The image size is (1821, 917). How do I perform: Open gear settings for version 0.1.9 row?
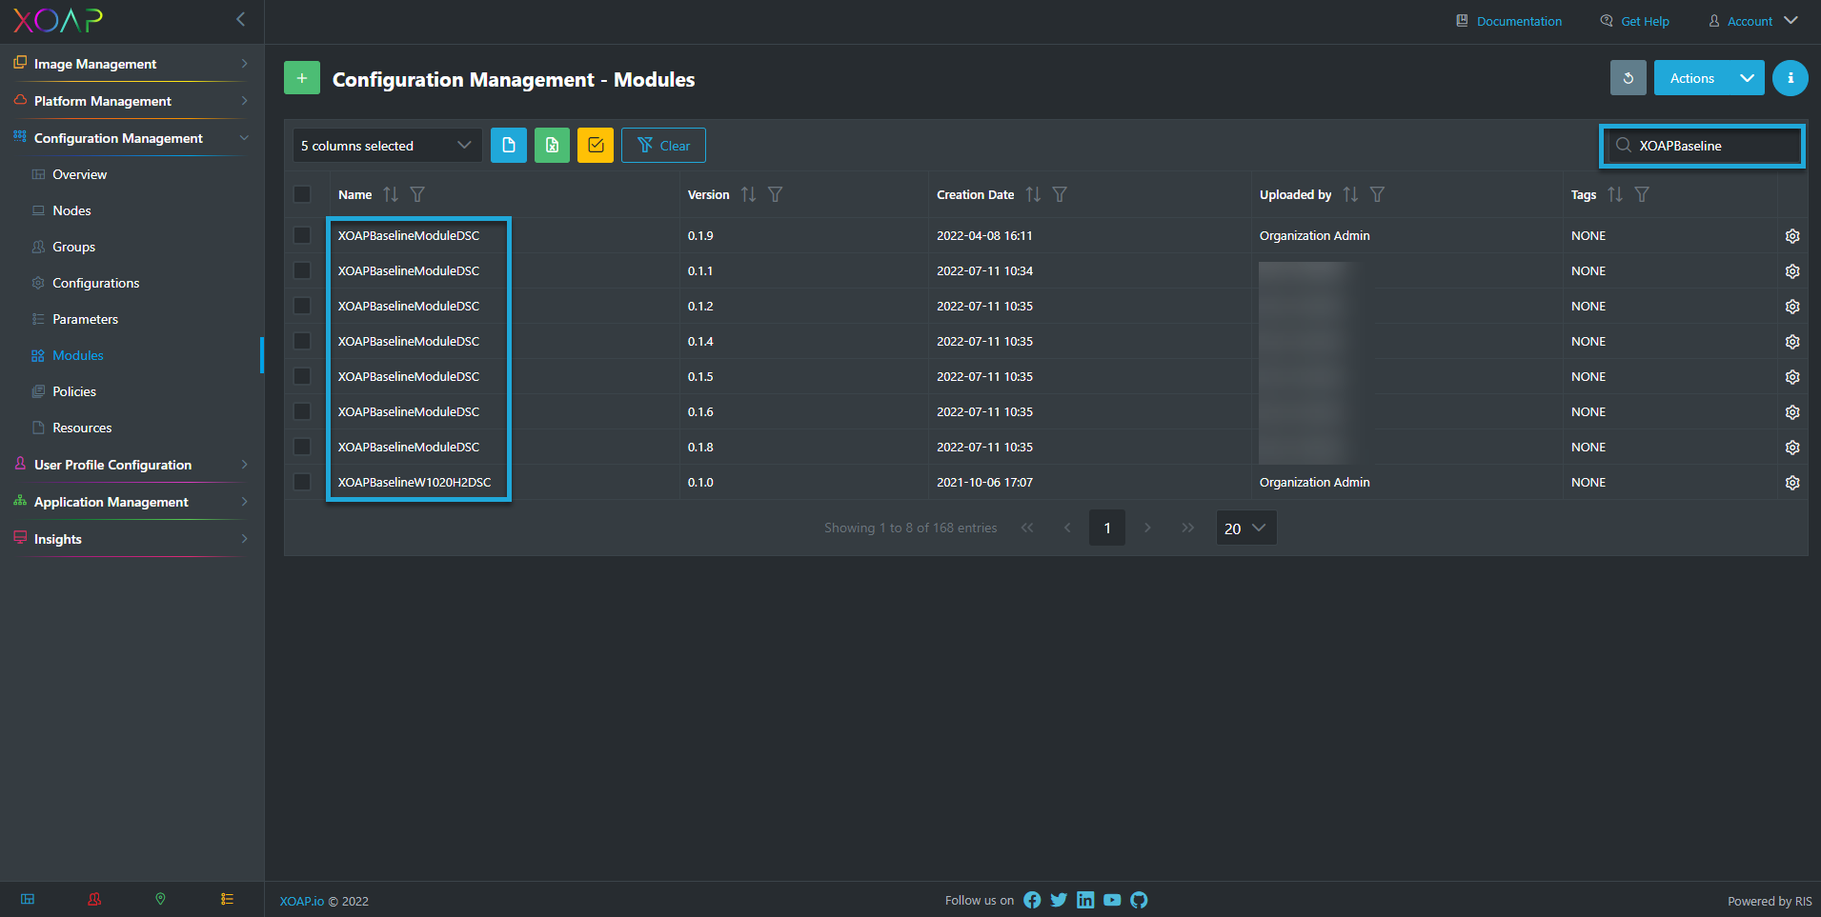(x=1792, y=236)
